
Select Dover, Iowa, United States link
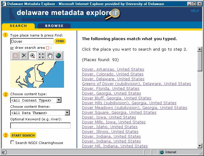pos(109,117)
